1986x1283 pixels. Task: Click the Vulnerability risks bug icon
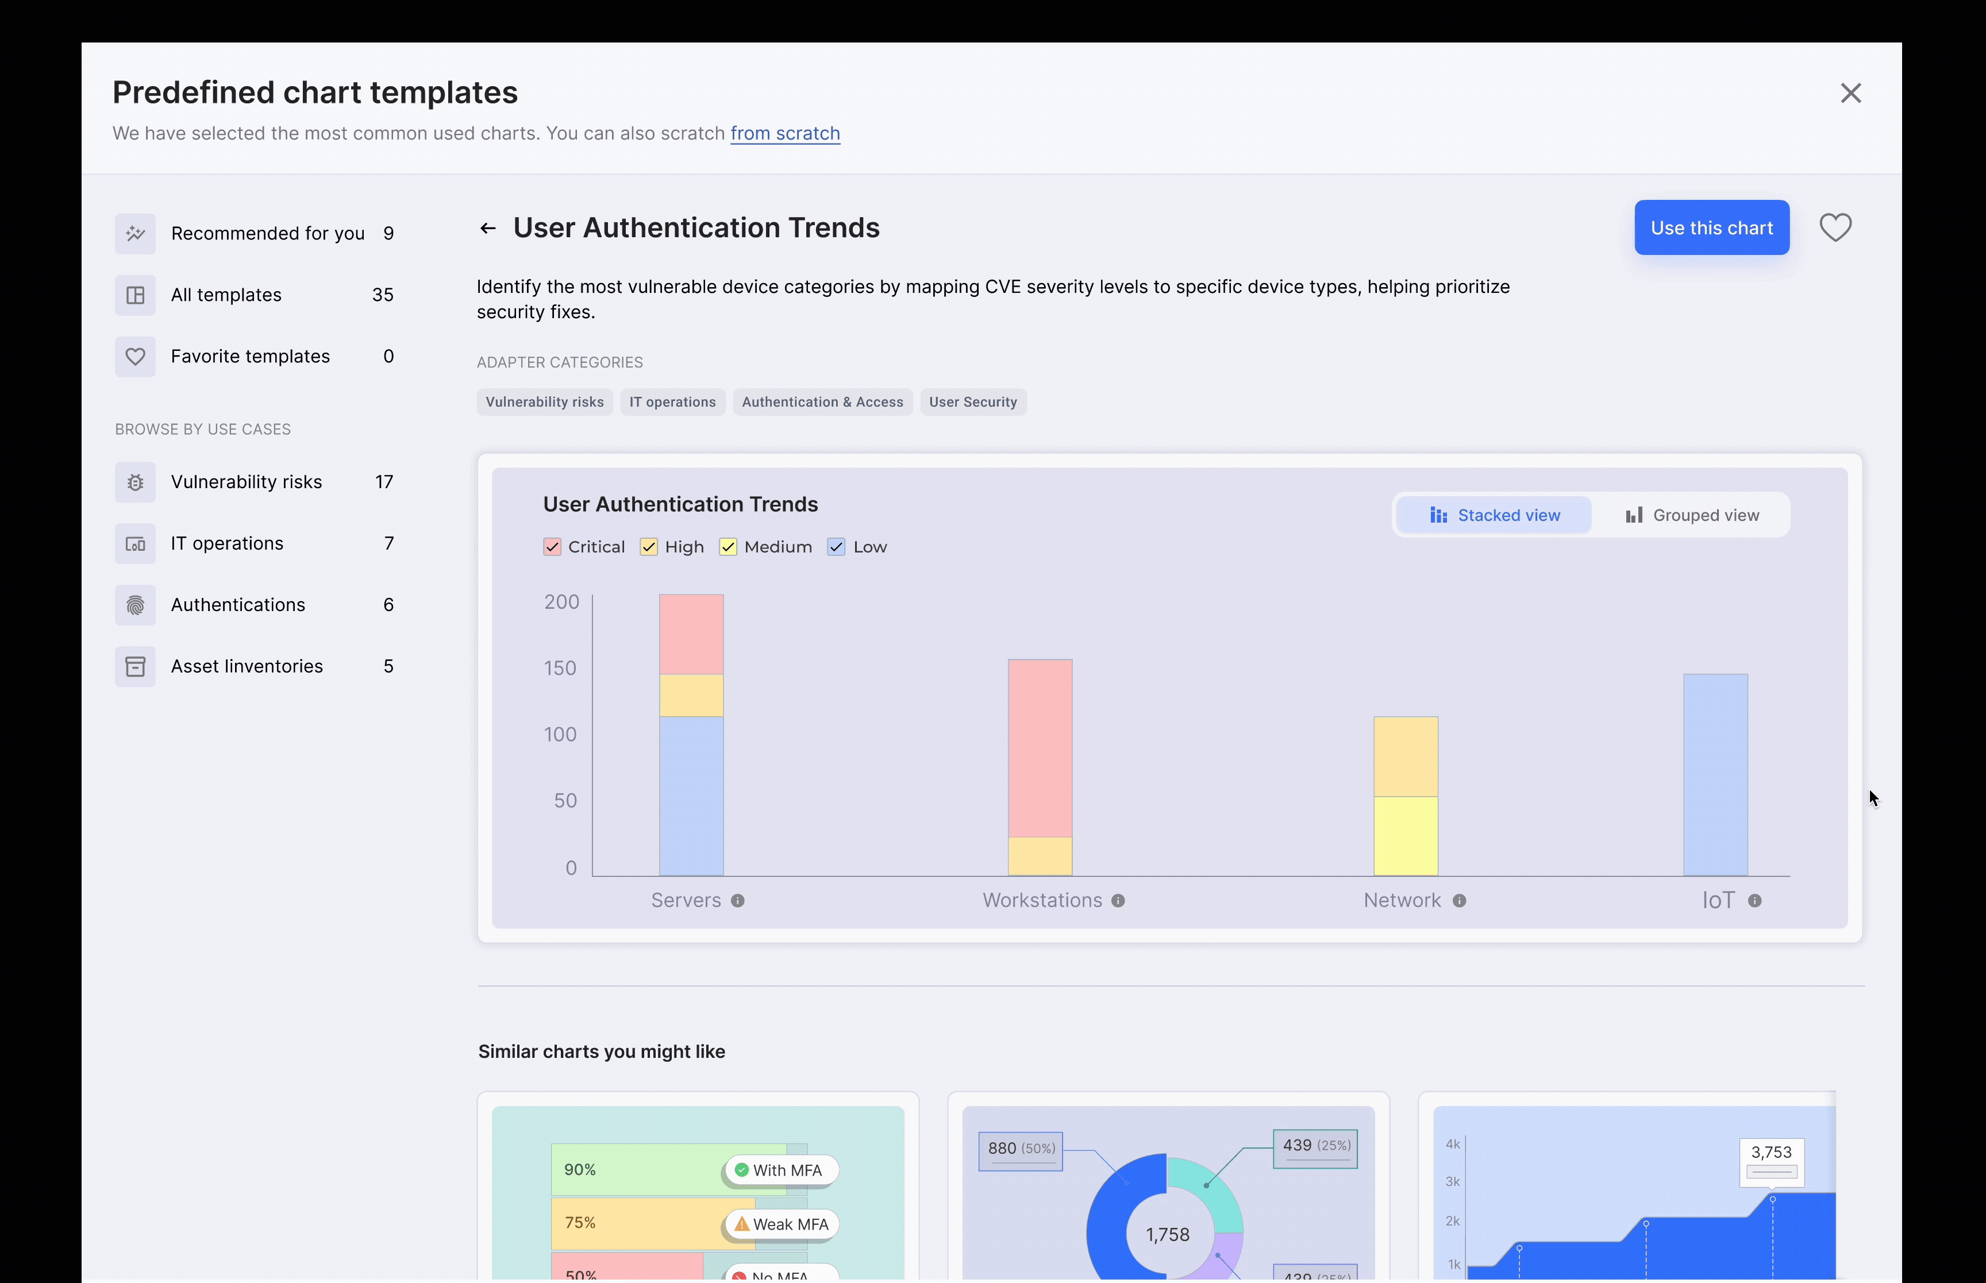pos(135,482)
